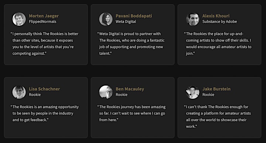This screenshot has height=143, width=266.
Task: Open the Ben Macauley name link
Action: (x=130, y=89)
